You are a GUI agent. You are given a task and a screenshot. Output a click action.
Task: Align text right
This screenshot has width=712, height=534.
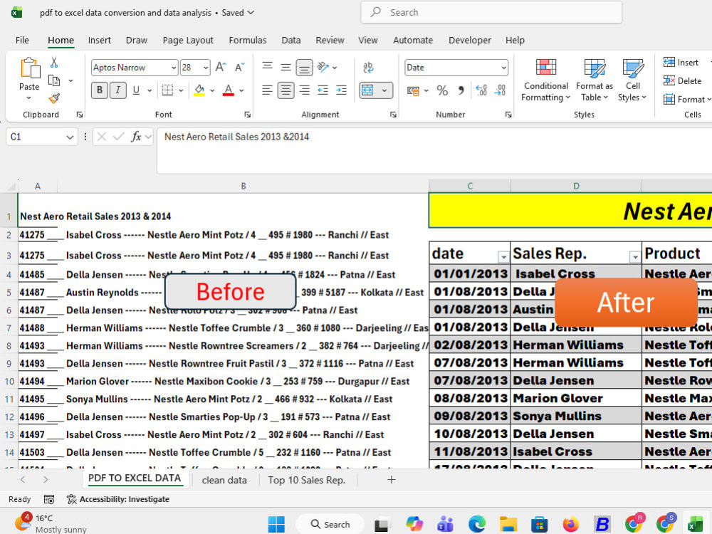point(304,90)
